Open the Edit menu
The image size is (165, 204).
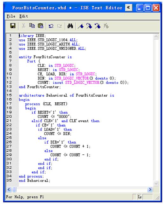24,16
